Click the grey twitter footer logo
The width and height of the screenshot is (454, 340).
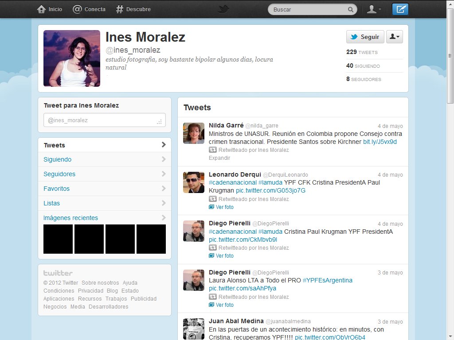click(58, 273)
